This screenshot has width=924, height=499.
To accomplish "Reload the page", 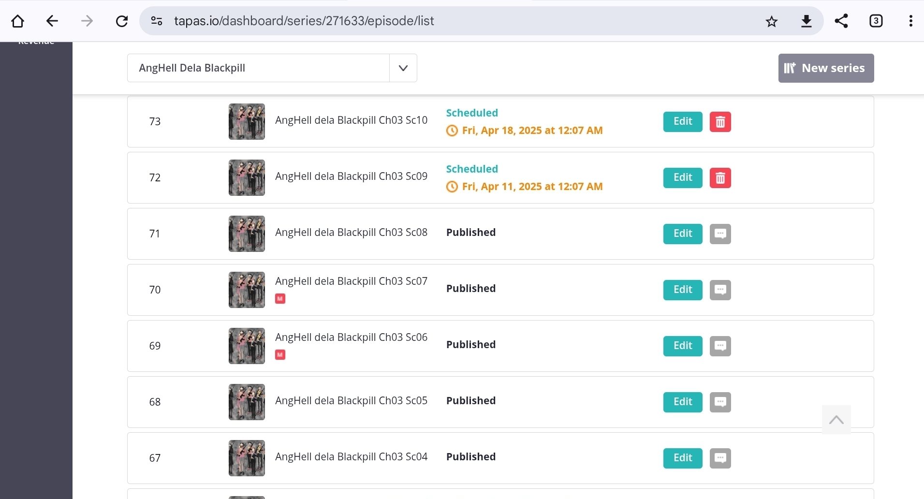I will tap(122, 21).
